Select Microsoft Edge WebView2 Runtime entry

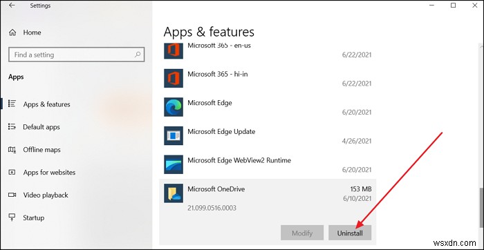point(239,160)
